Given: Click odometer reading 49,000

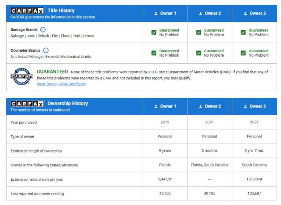Looking at the screenshot, I should pyautogui.click(x=165, y=193).
